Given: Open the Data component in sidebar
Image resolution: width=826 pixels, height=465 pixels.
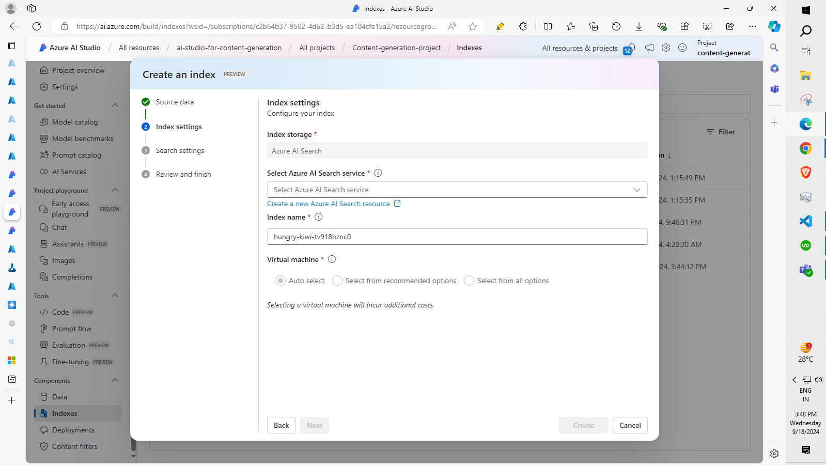Looking at the screenshot, I should tap(59, 397).
